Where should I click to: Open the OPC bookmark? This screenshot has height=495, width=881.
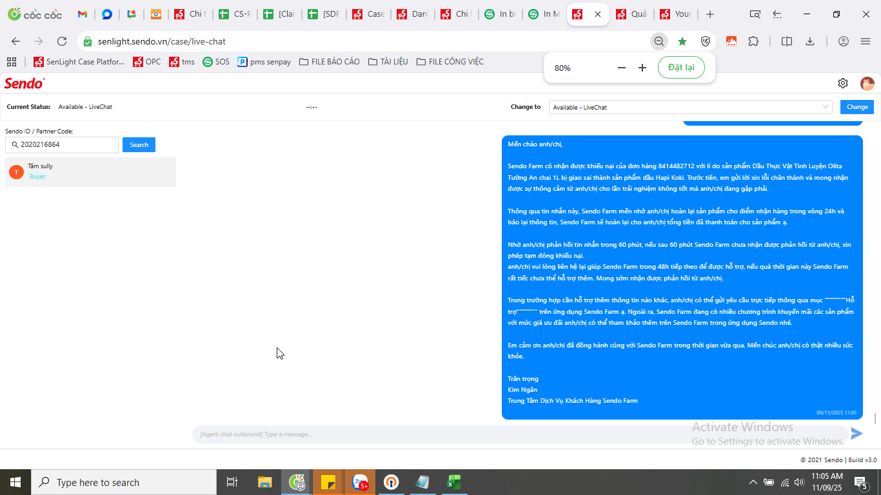[147, 62]
